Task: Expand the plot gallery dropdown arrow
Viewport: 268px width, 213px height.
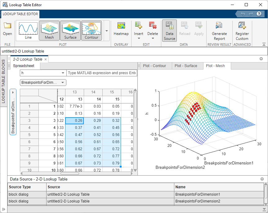Action: click(107, 31)
